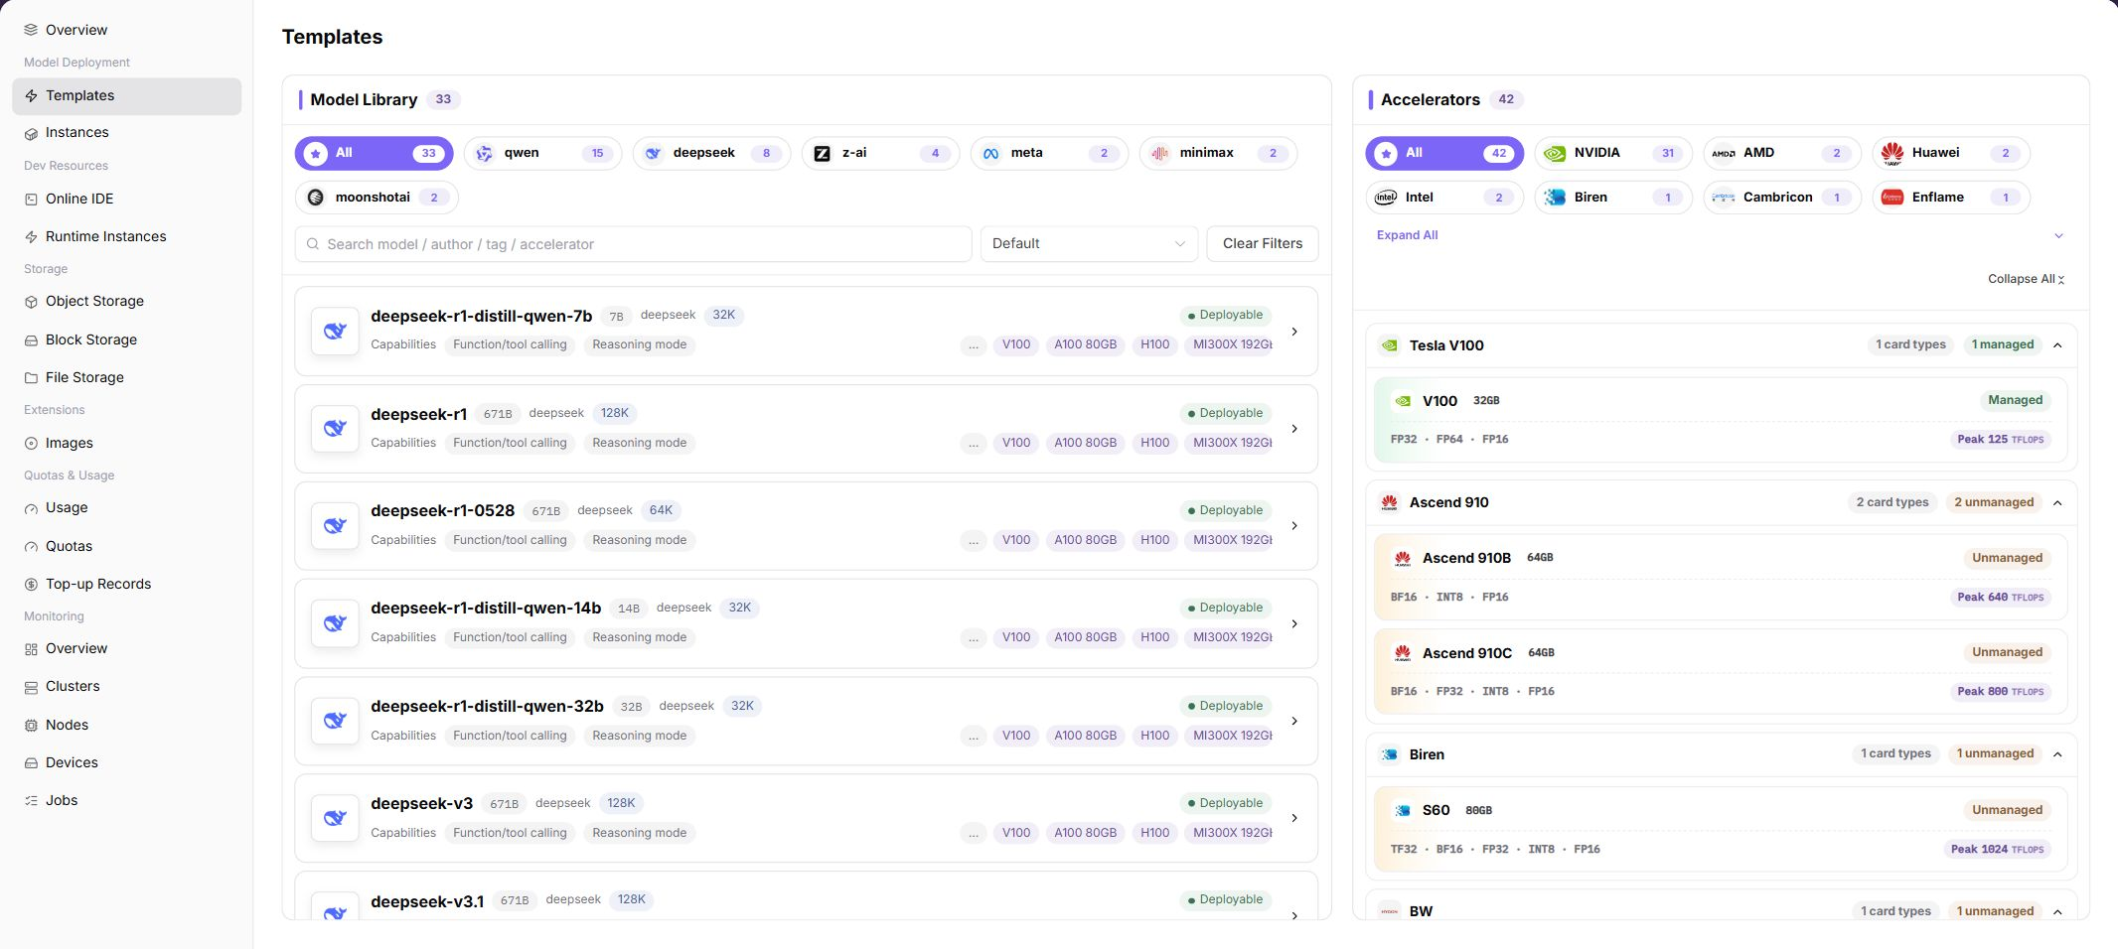Collapse the Tesla V100 group
This screenshot has height=949, width=2118.
[2057, 345]
